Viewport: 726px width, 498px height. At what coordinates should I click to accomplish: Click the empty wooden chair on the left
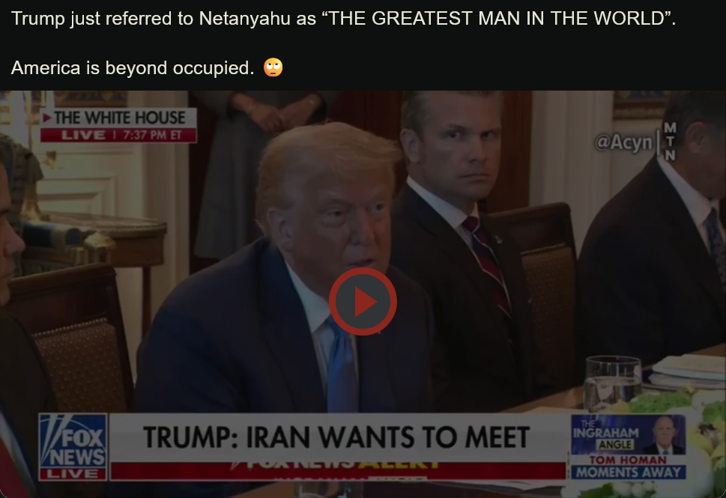[x=74, y=338]
